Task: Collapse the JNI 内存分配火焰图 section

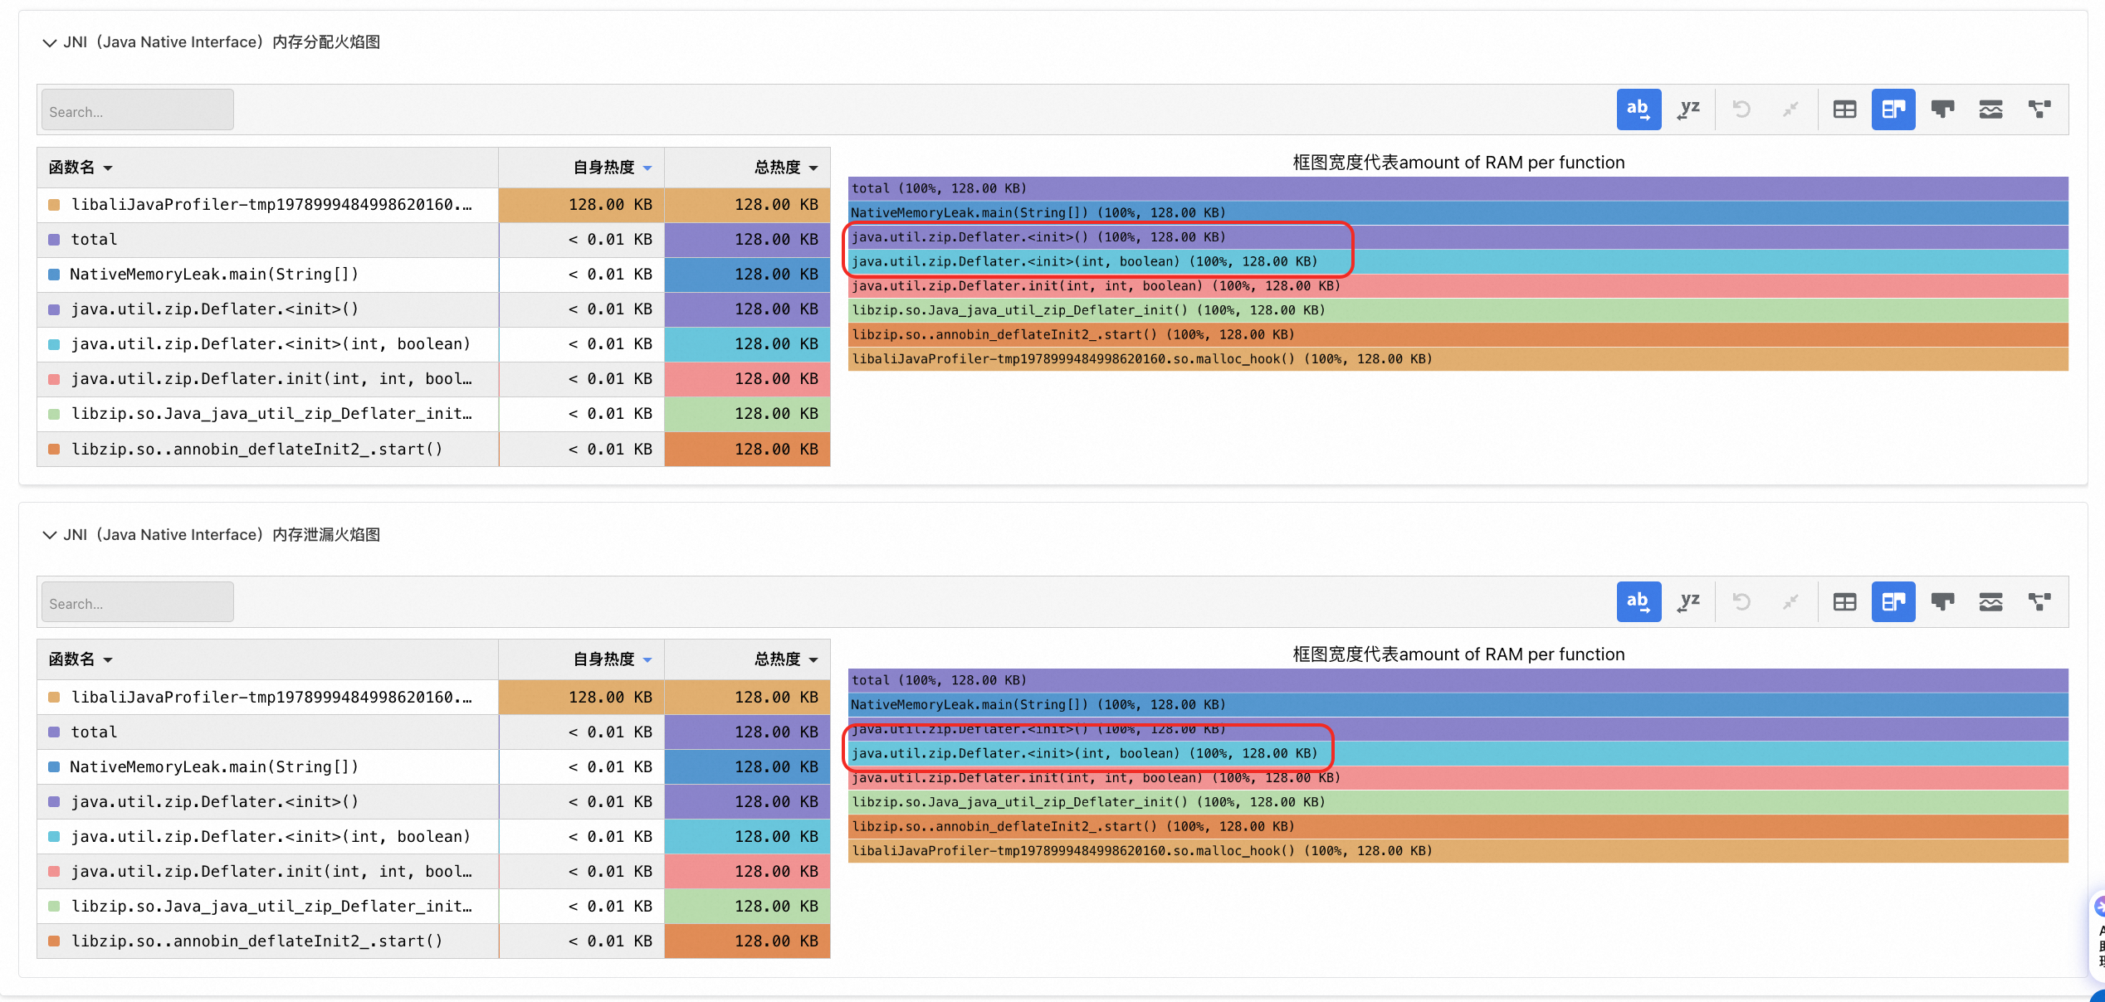Action: (50, 42)
